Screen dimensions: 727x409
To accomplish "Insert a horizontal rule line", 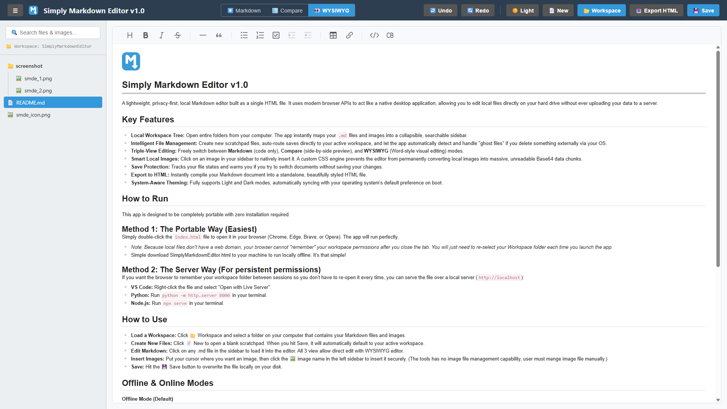I will click(203, 35).
